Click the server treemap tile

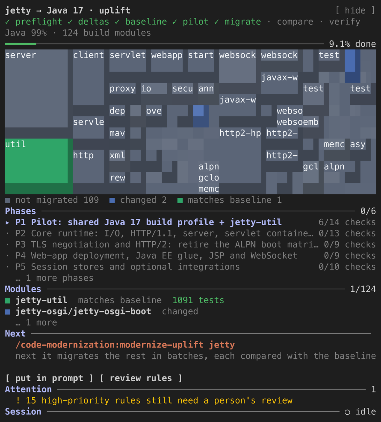pyautogui.click(x=36, y=88)
